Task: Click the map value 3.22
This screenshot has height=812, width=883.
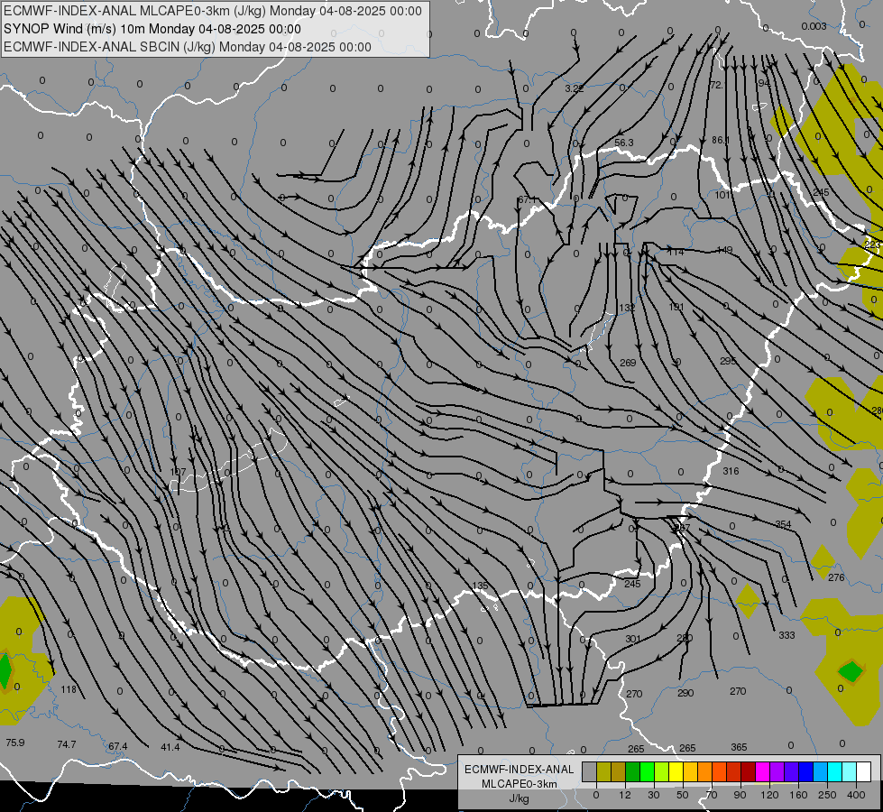Action: coord(574,88)
